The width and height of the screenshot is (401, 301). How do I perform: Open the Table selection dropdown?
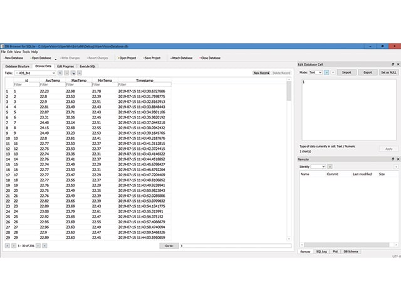[35, 73]
